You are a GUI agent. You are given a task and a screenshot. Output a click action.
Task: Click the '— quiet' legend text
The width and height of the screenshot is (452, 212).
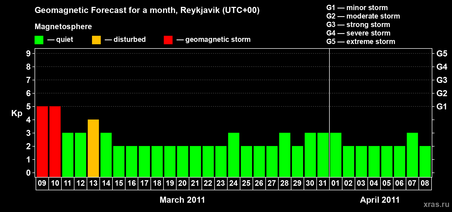[x=60, y=39]
